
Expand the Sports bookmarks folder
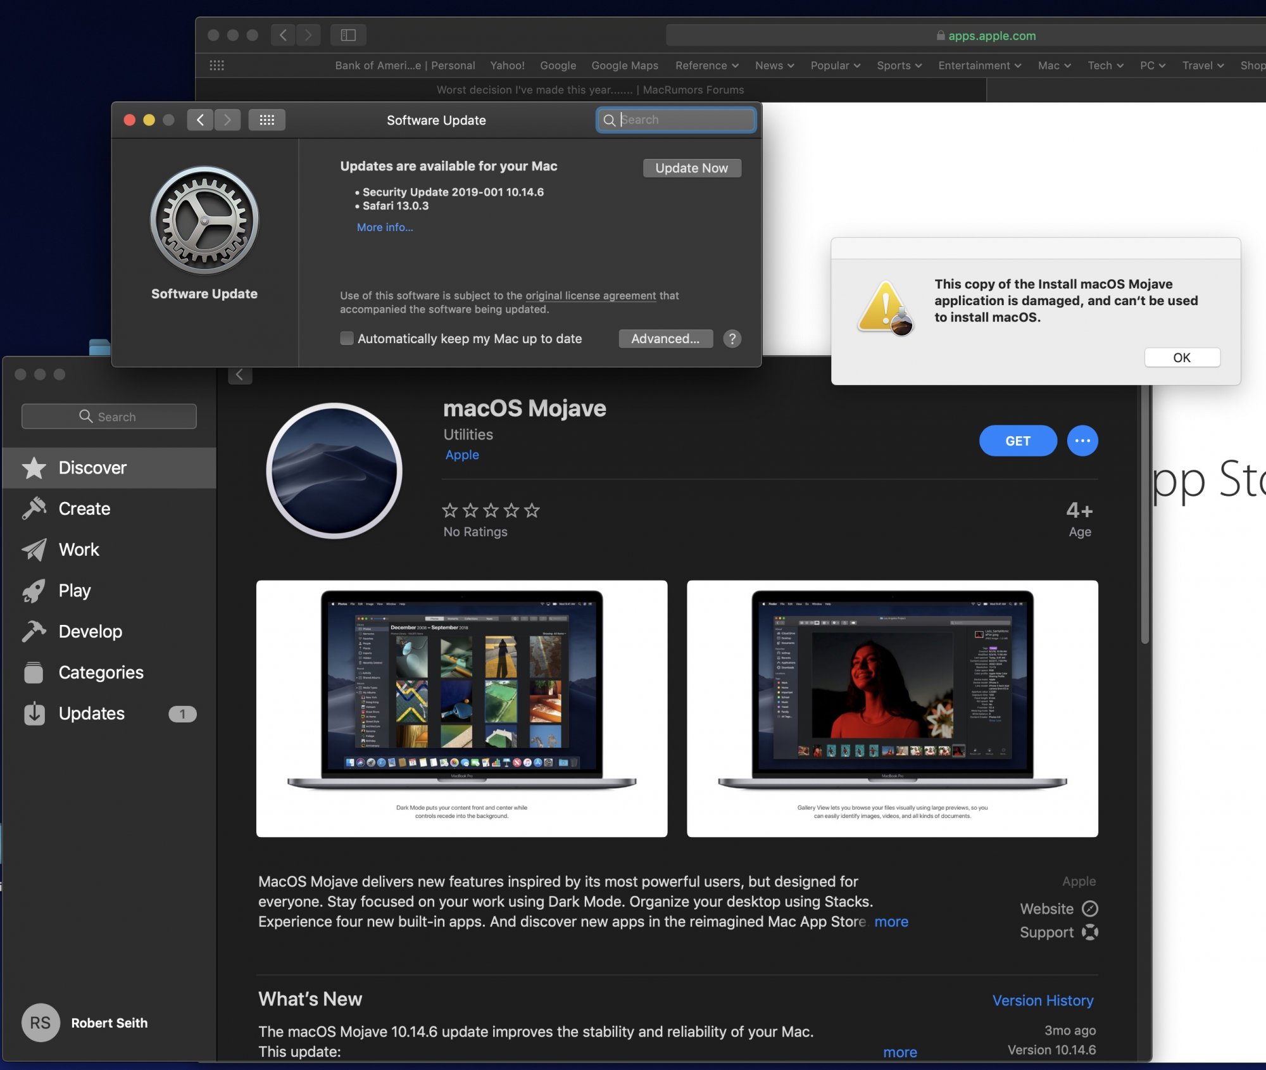click(899, 65)
